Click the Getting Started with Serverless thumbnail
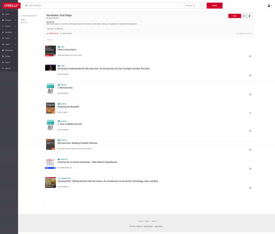The width and height of the screenshot is (275, 234). (x=50, y=182)
